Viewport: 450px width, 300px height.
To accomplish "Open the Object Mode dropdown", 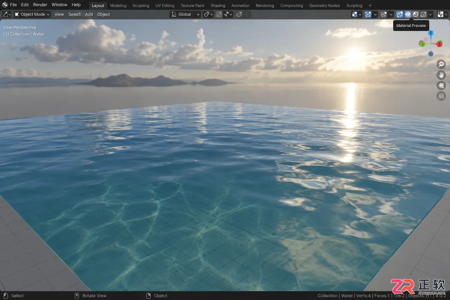I will [x=32, y=14].
